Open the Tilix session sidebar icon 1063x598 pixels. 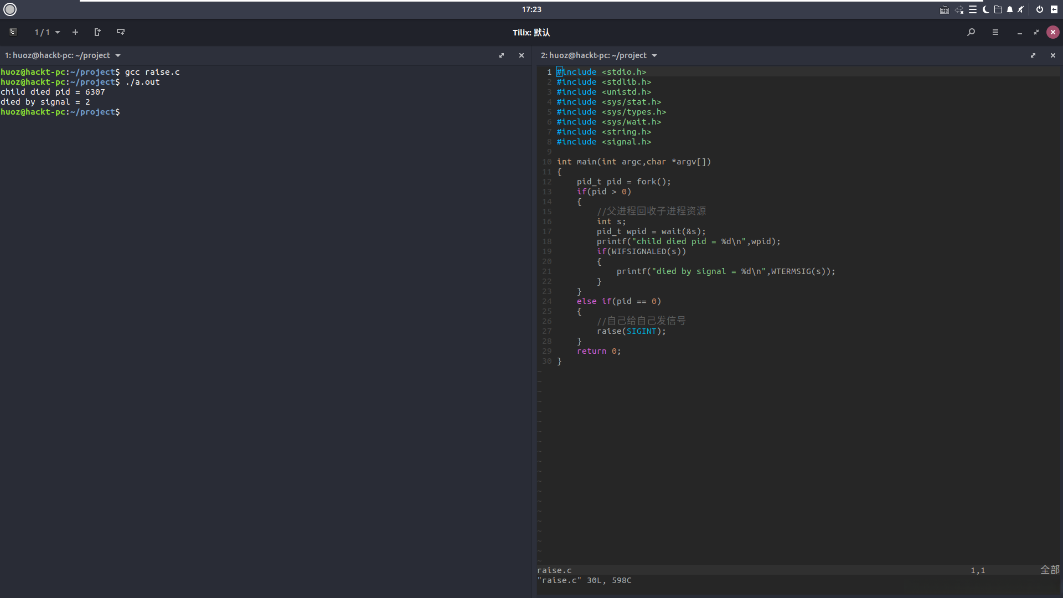tap(13, 32)
